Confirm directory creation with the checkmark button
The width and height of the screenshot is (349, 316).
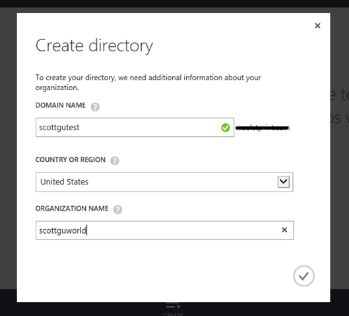[303, 276]
